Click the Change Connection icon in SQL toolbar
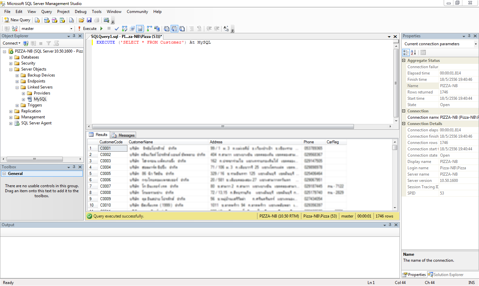Image resolution: width=479 pixels, height=286 pixels. [15, 29]
